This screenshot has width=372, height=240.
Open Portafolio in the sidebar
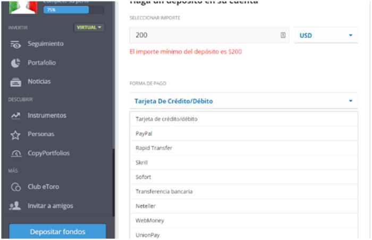click(42, 63)
